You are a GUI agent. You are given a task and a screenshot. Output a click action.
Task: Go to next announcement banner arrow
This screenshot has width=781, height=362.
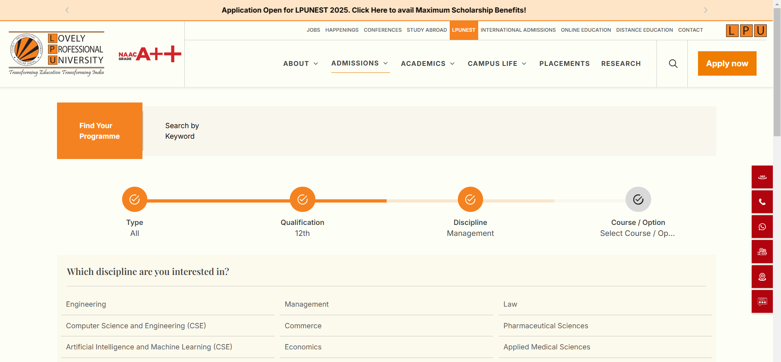706,10
